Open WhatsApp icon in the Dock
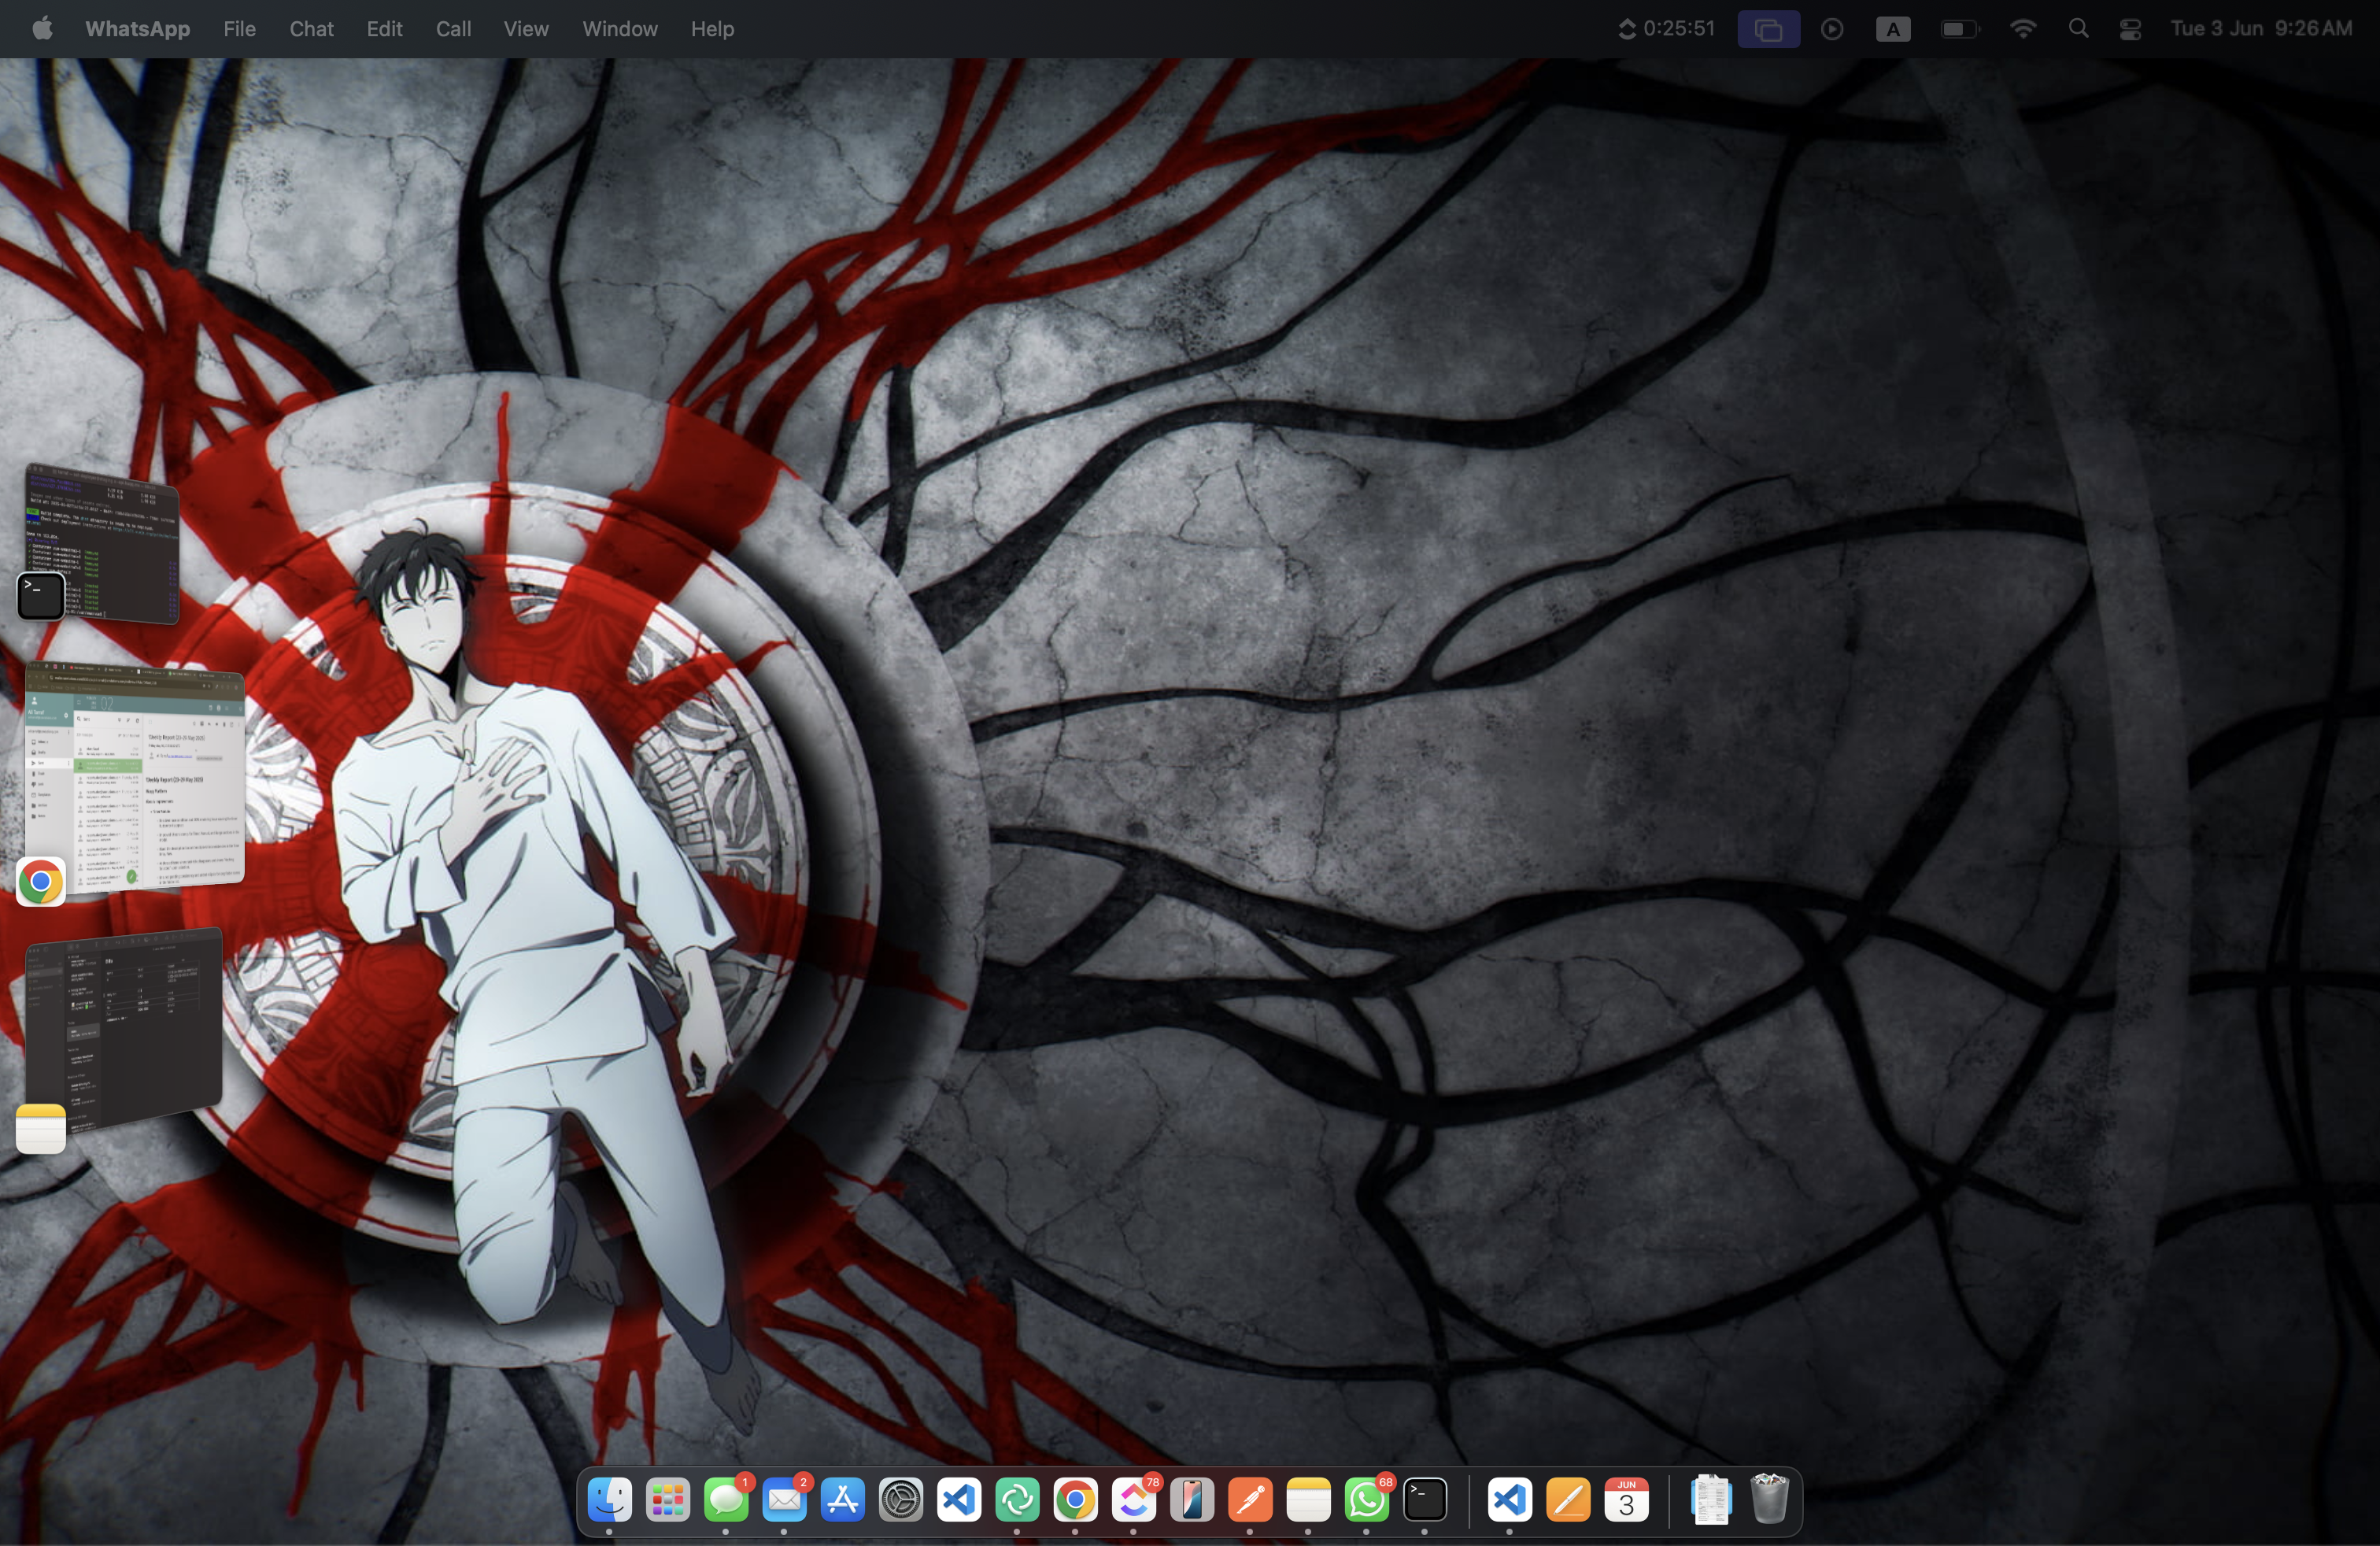This screenshot has width=2380, height=1546. [1366, 1499]
